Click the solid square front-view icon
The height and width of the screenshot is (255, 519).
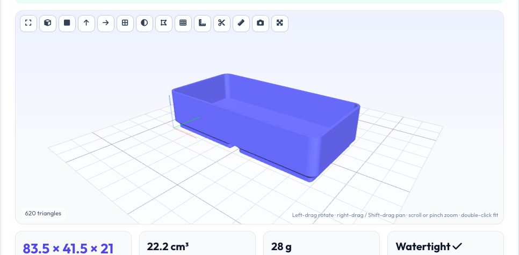(x=67, y=24)
